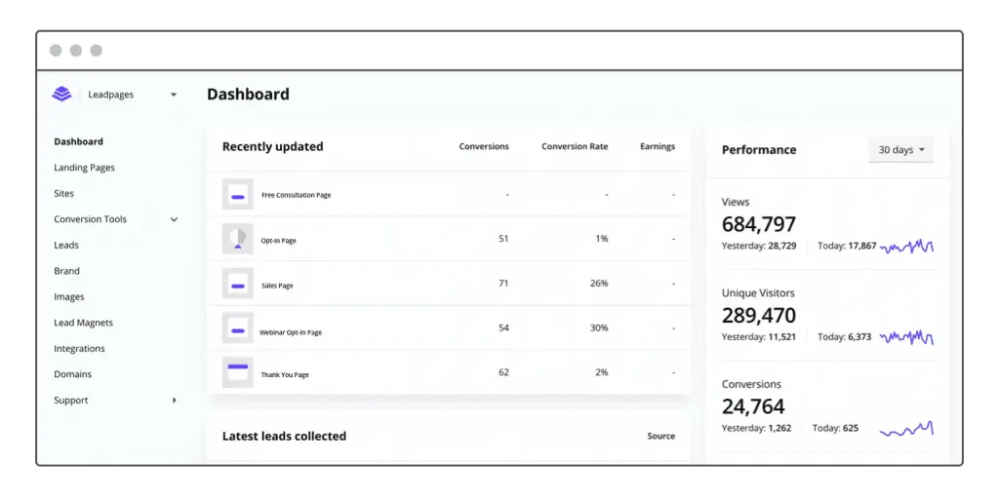Click the Webinar Opt-In Page thumbnail icon

coord(237,329)
